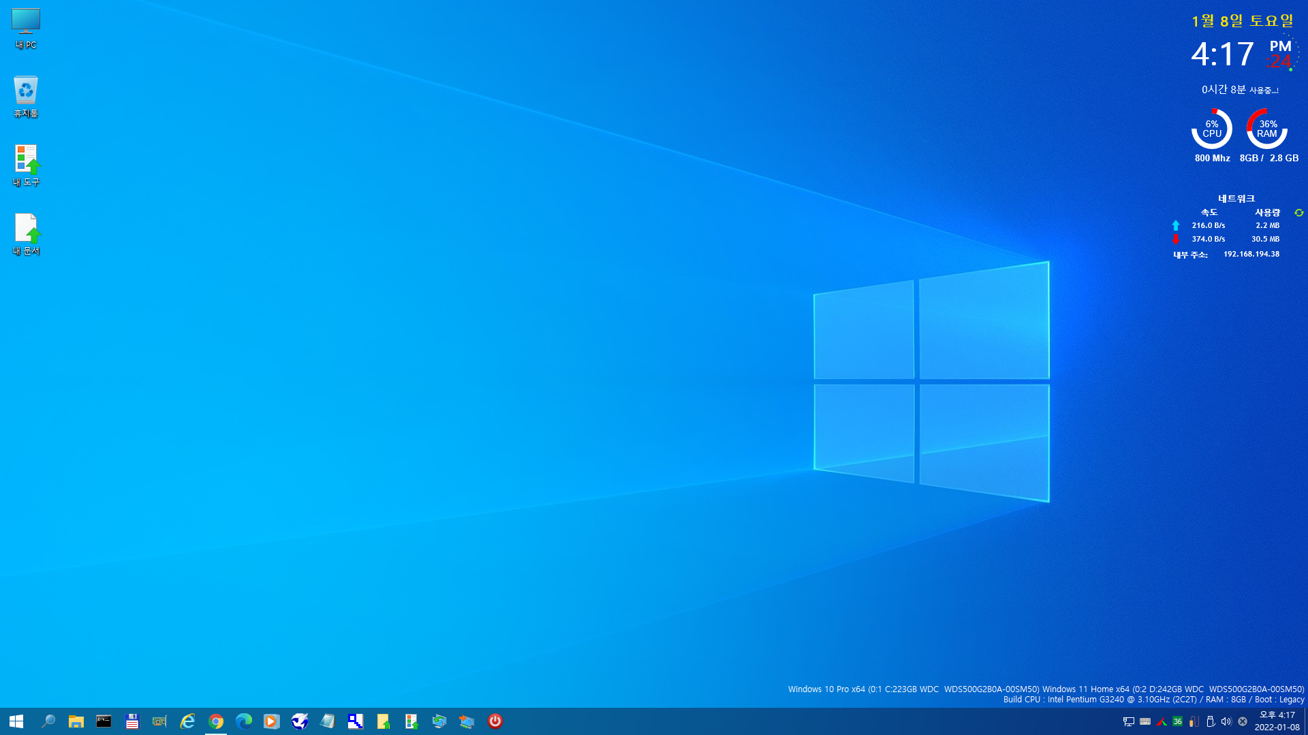Click the 네트워크 widget heading
Screen dimensions: 1308x735
tap(1236, 199)
